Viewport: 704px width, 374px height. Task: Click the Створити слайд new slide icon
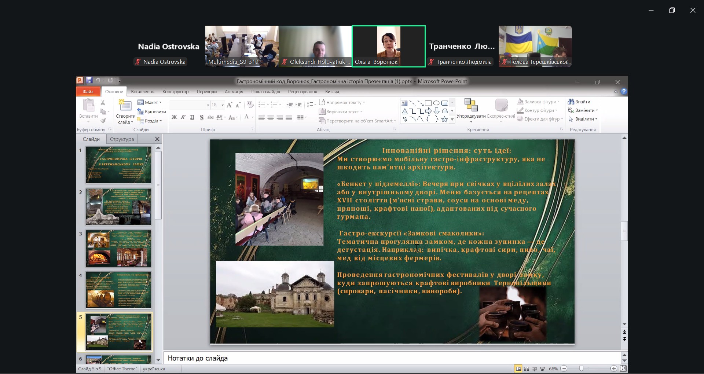[x=125, y=106]
